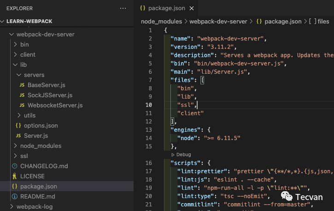Click the "ssl" entry on line 10
The height and width of the screenshot is (211, 334).
pos(186,105)
